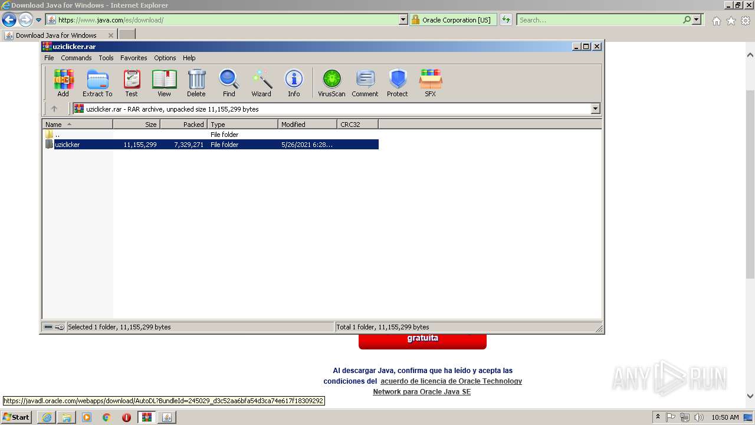Click the volume speaker tray icon
Viewport: 755px width, 425px height.
pos(699,417)
